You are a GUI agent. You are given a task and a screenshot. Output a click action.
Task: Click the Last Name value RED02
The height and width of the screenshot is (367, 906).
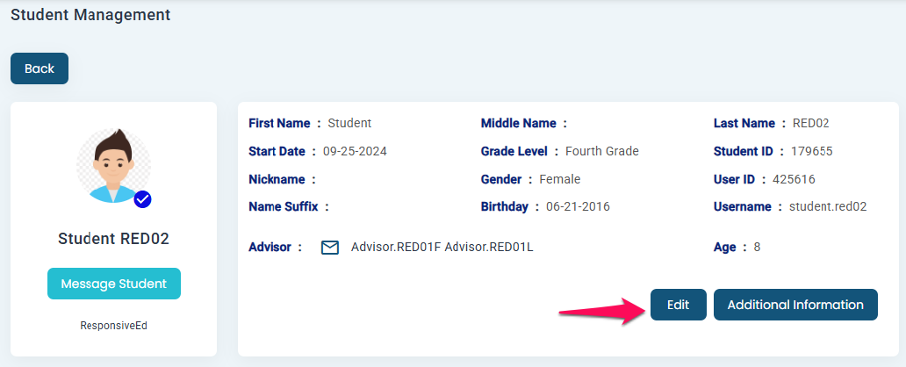tap(810, 123)
